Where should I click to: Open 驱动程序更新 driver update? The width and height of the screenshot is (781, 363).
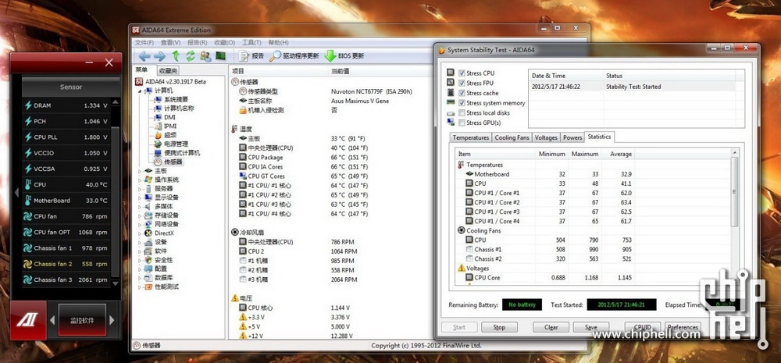click(x=294, y=56)
